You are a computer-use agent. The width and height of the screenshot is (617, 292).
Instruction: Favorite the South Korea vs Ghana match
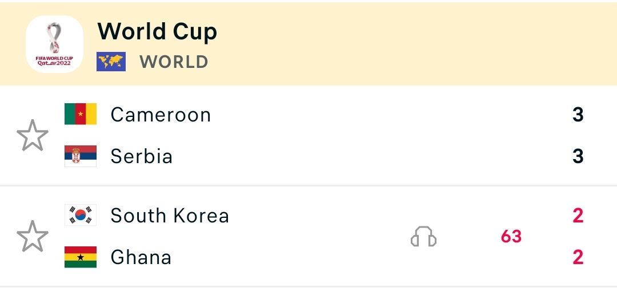click(32, 236)
